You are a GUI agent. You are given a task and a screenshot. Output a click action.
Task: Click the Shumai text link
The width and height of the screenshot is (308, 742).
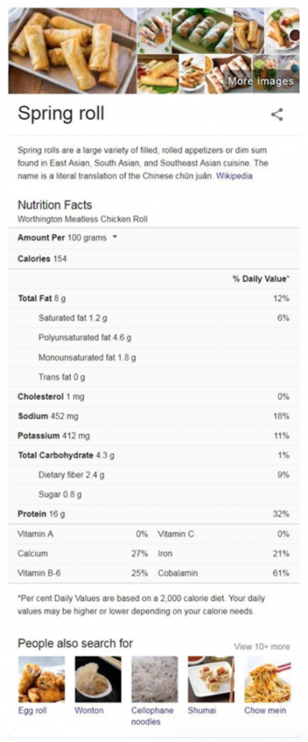pos(201,710)
